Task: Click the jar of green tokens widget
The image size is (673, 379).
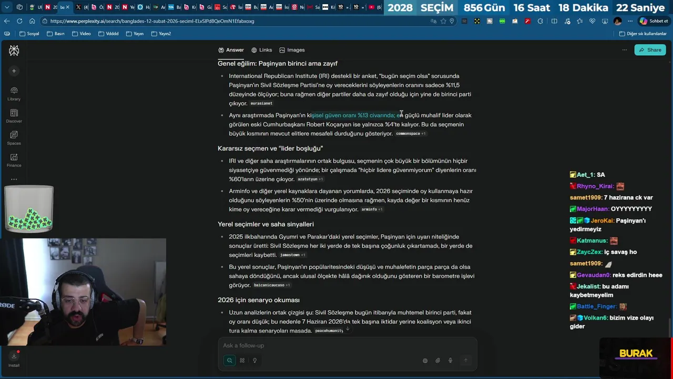Action: coord(29,209)
